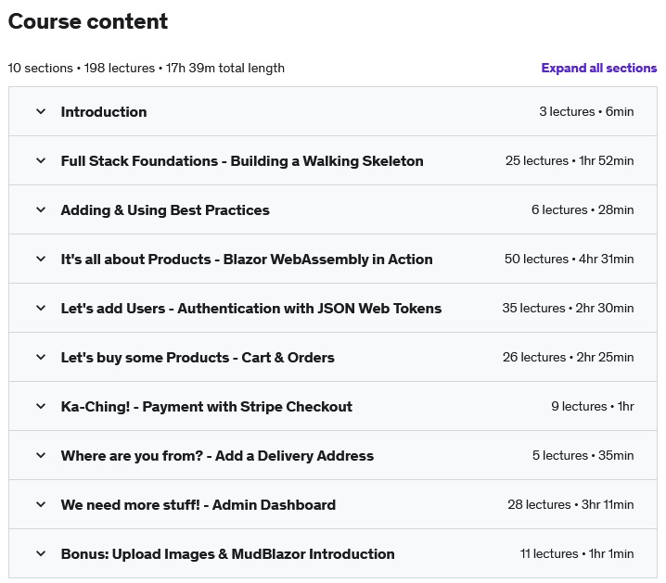Click the 11 lectures • 1hr 1min label
The width and height of the screenshot is (666, 583).
[577, 553]
